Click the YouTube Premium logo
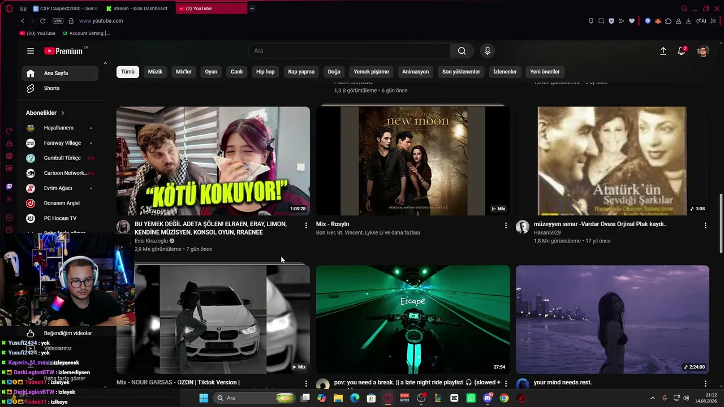This screenshot has width=724, height=407. [x=64, y=51]
